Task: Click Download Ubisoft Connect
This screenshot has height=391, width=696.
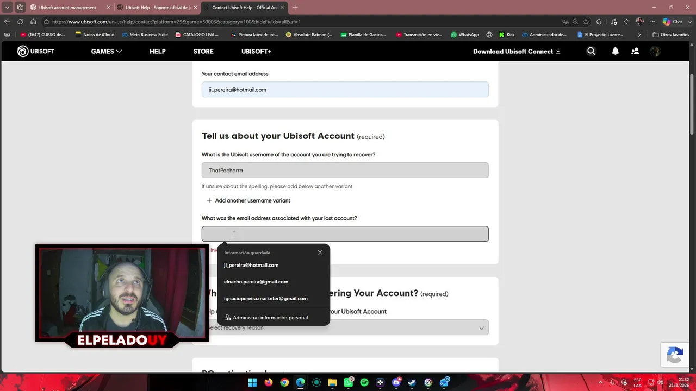Action: tap(517, 52)
